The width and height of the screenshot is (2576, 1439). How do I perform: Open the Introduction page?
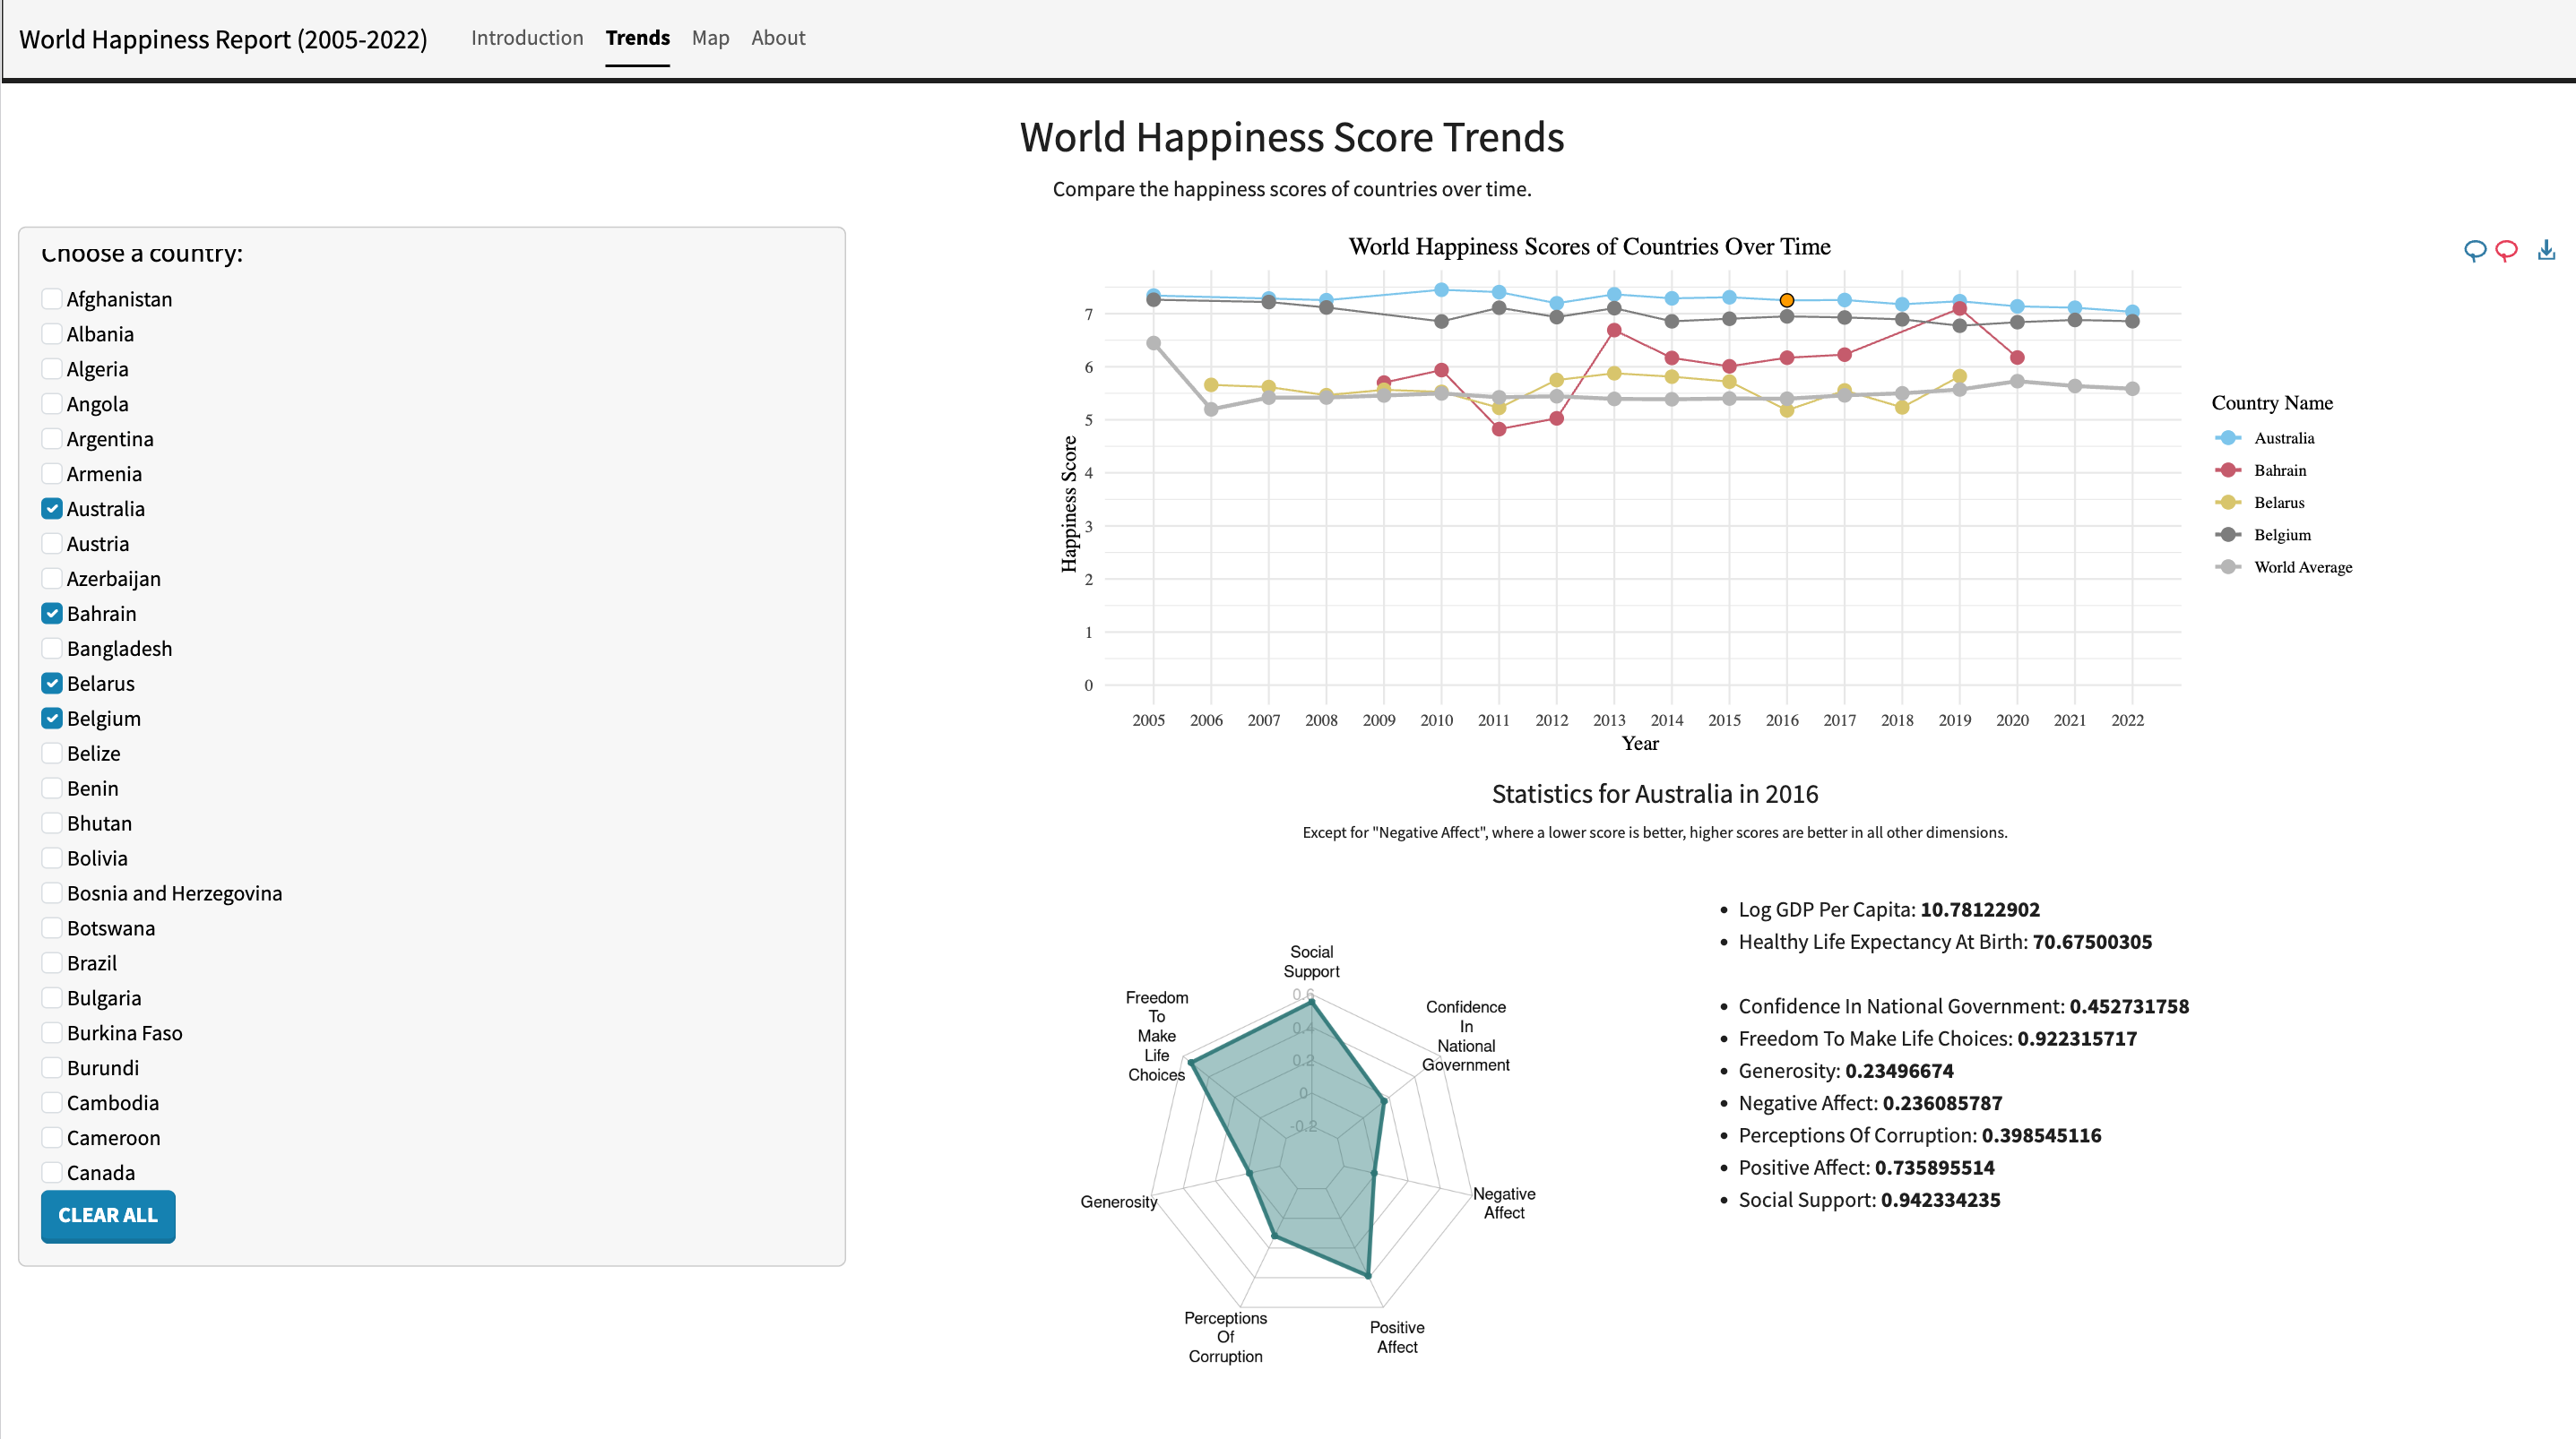click(x=527, y=38)
